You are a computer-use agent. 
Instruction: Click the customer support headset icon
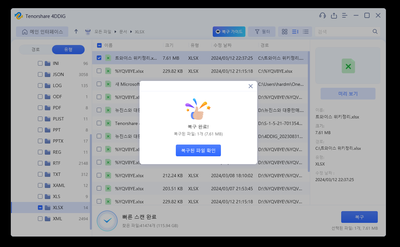[323, 15]
